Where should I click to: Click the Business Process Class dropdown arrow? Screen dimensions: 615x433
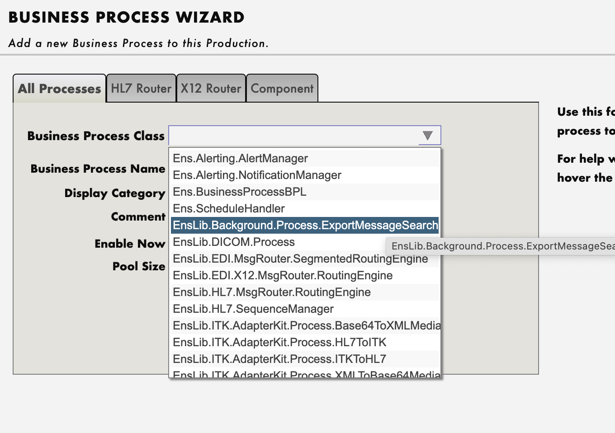click(428, 136)
